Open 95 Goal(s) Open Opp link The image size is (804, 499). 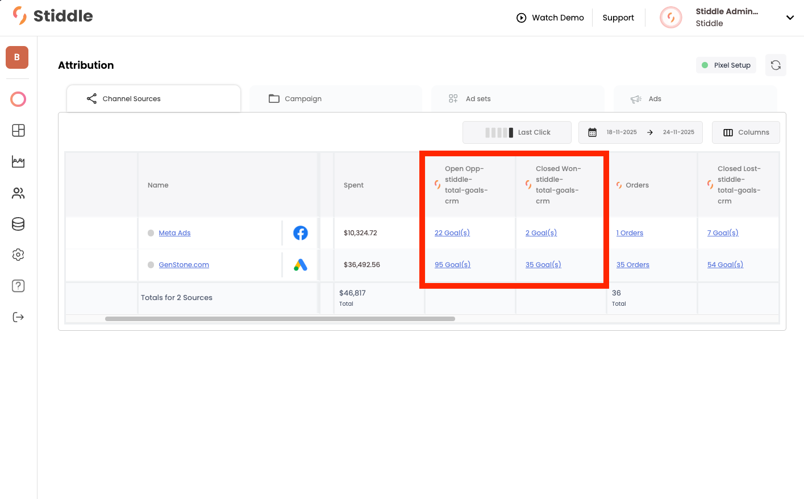point(452,265)
